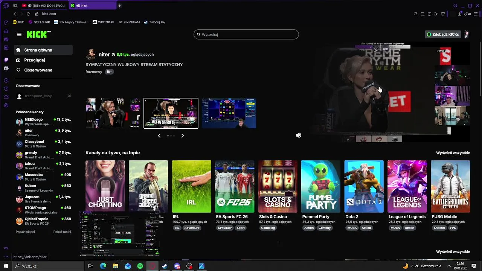
Task: Open grendy recommended channel
Action: [x=43, y=155]
